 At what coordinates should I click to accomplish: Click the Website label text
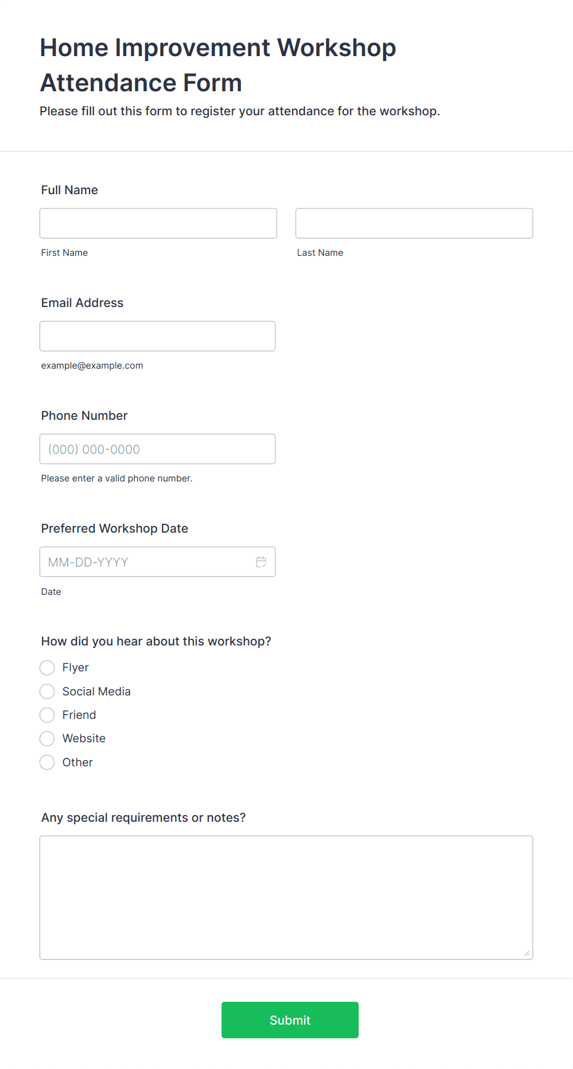pyautogui.click(x=84, y=739)
